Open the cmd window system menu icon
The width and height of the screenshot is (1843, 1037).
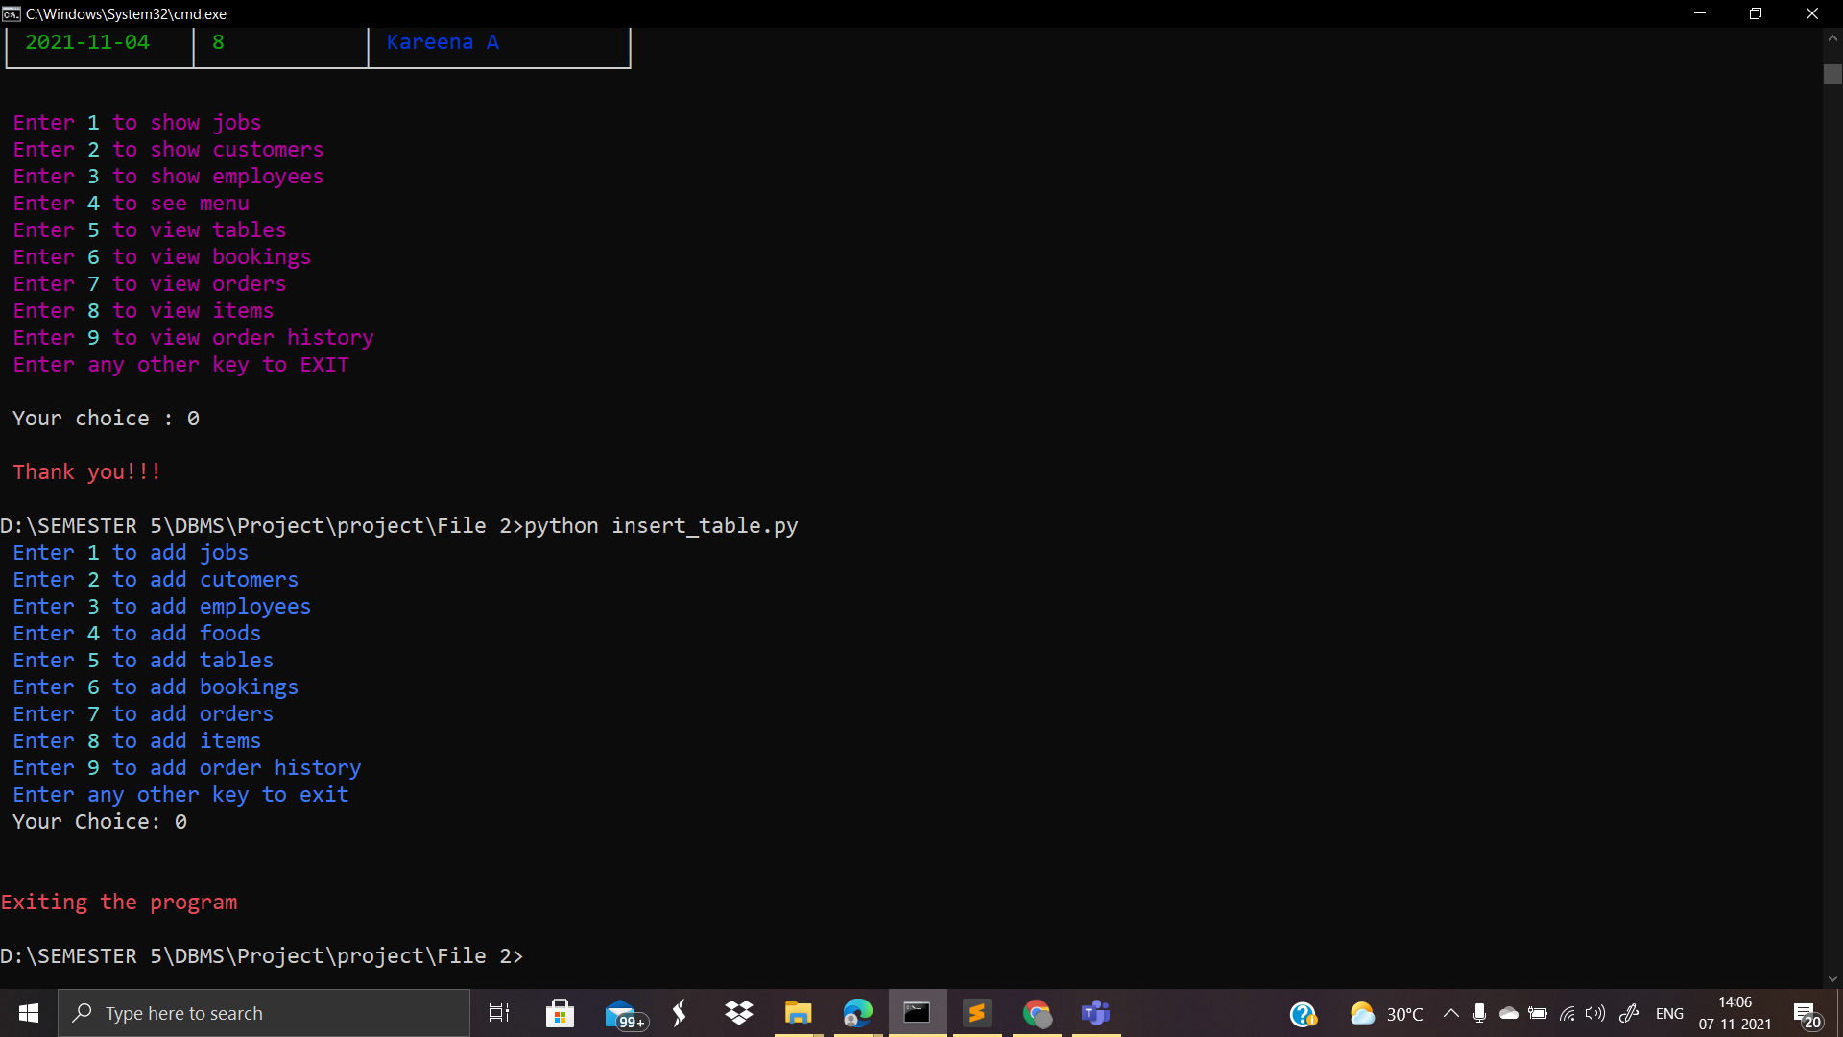[11, 13]
